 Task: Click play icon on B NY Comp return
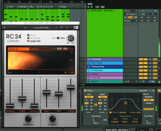(x=89, y=63)
